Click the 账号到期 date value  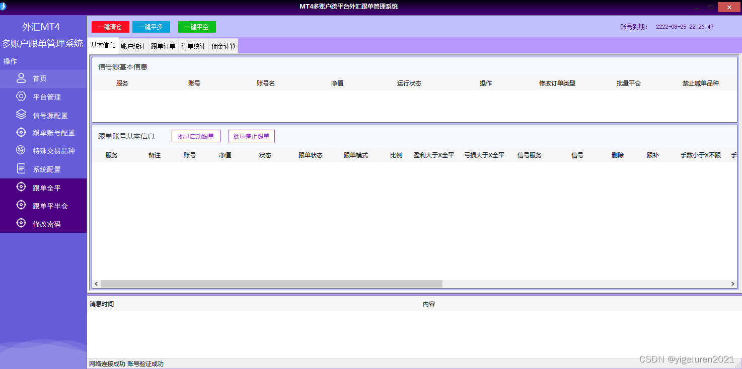tap(685, 27)
